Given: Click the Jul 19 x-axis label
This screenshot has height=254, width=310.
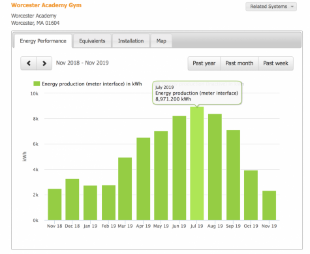Looking at the screenshot, I should (197, 226).
